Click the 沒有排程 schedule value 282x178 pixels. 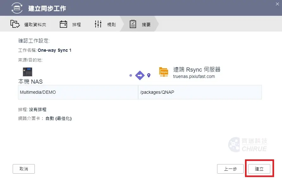coord(38,110)
